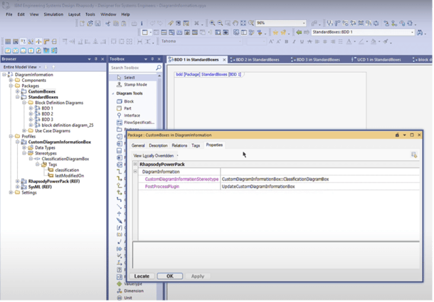434x302 pixels.
Task: Click the Delete X toolbar icon
Action: click(x=196, y=24)
